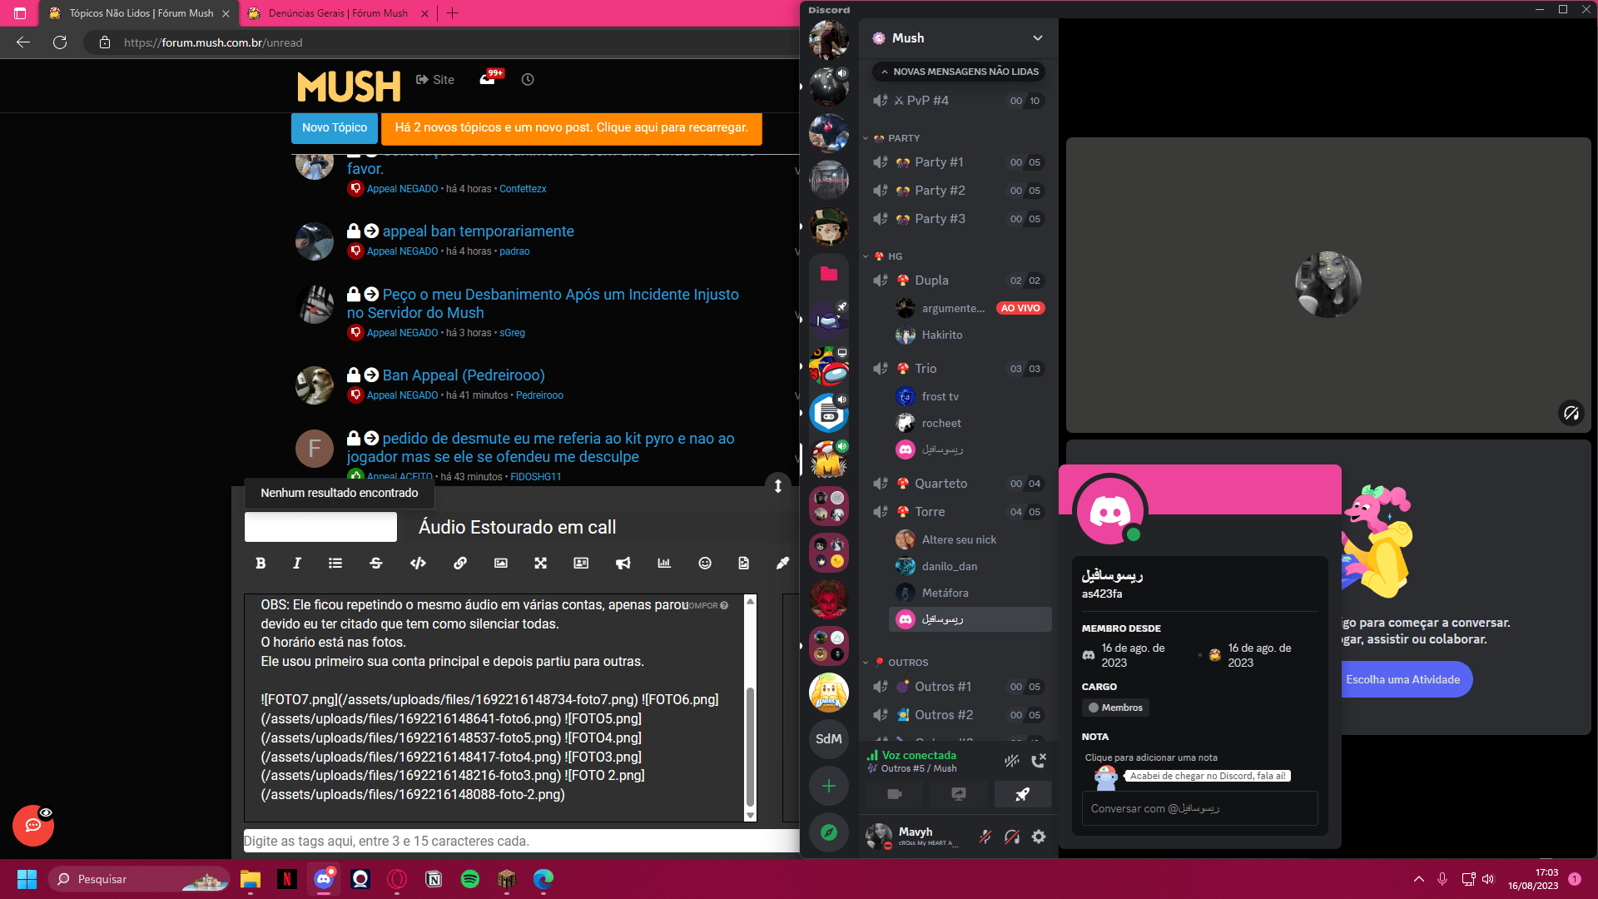The height and width of the screenshot is (899, 1598).
Task: Undeafen headphones in Discord user panel
Action: 1012,837
